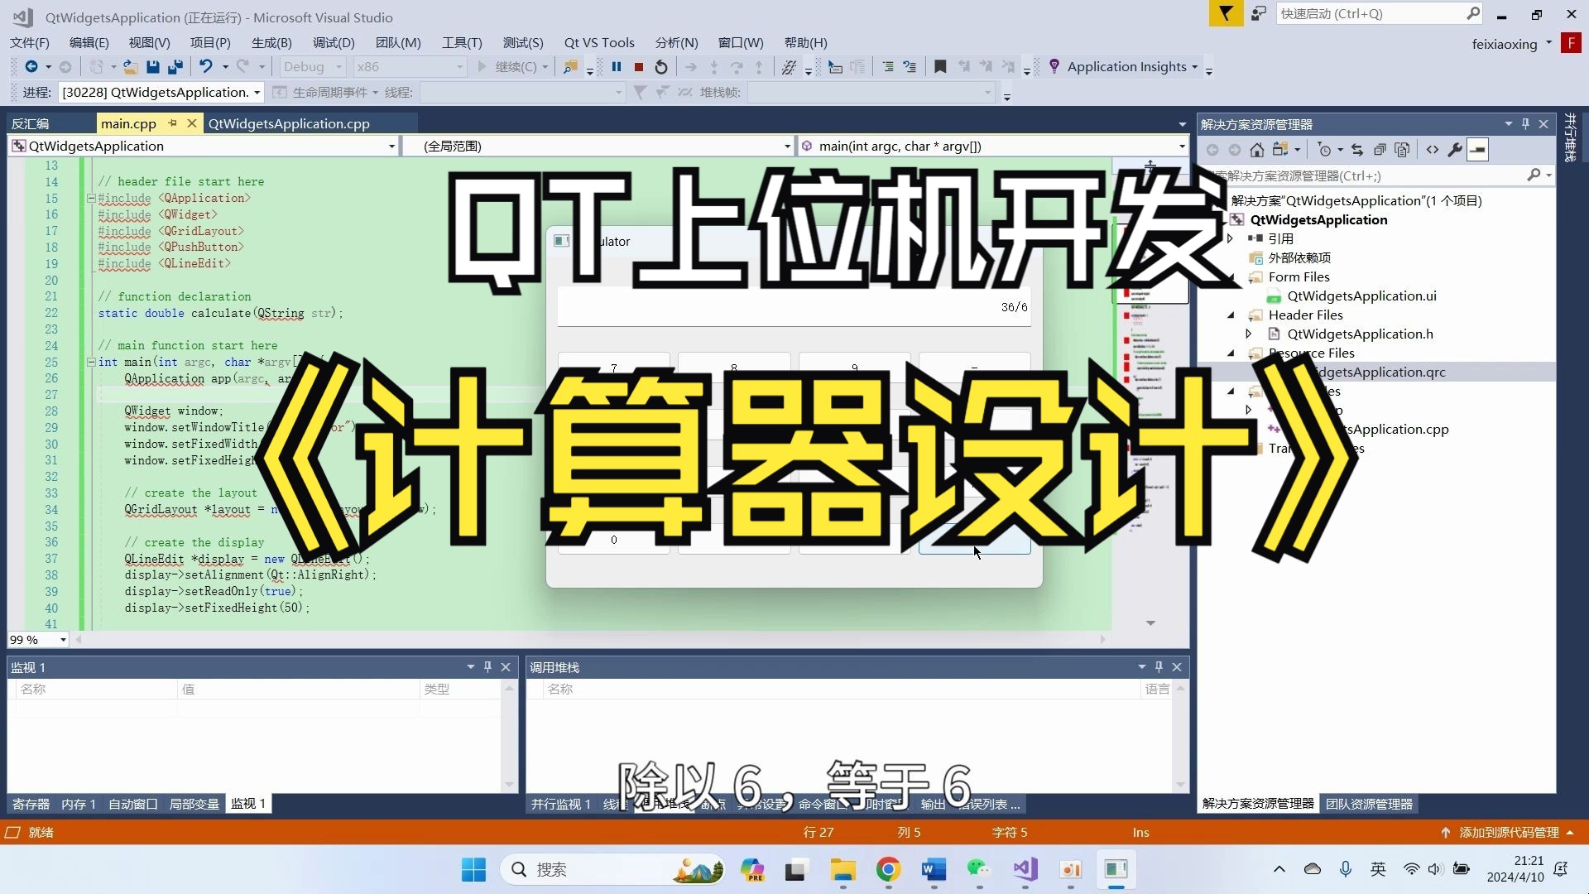The height and width of the screenshot is (894, 1589).
Task: Open the 调试(D) menu
Action: coord(334,42)
